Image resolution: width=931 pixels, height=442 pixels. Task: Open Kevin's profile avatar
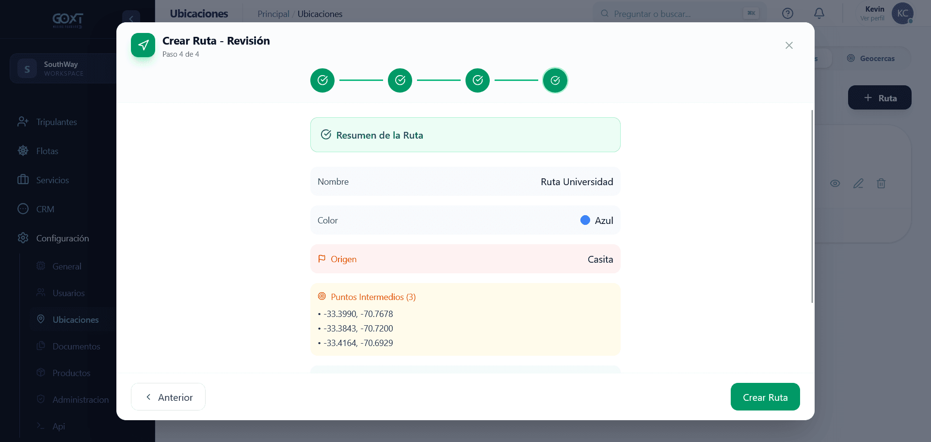902,14
